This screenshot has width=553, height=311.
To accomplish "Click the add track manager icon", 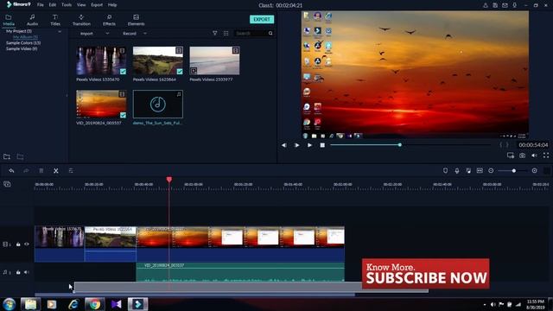I will (7, 184).
